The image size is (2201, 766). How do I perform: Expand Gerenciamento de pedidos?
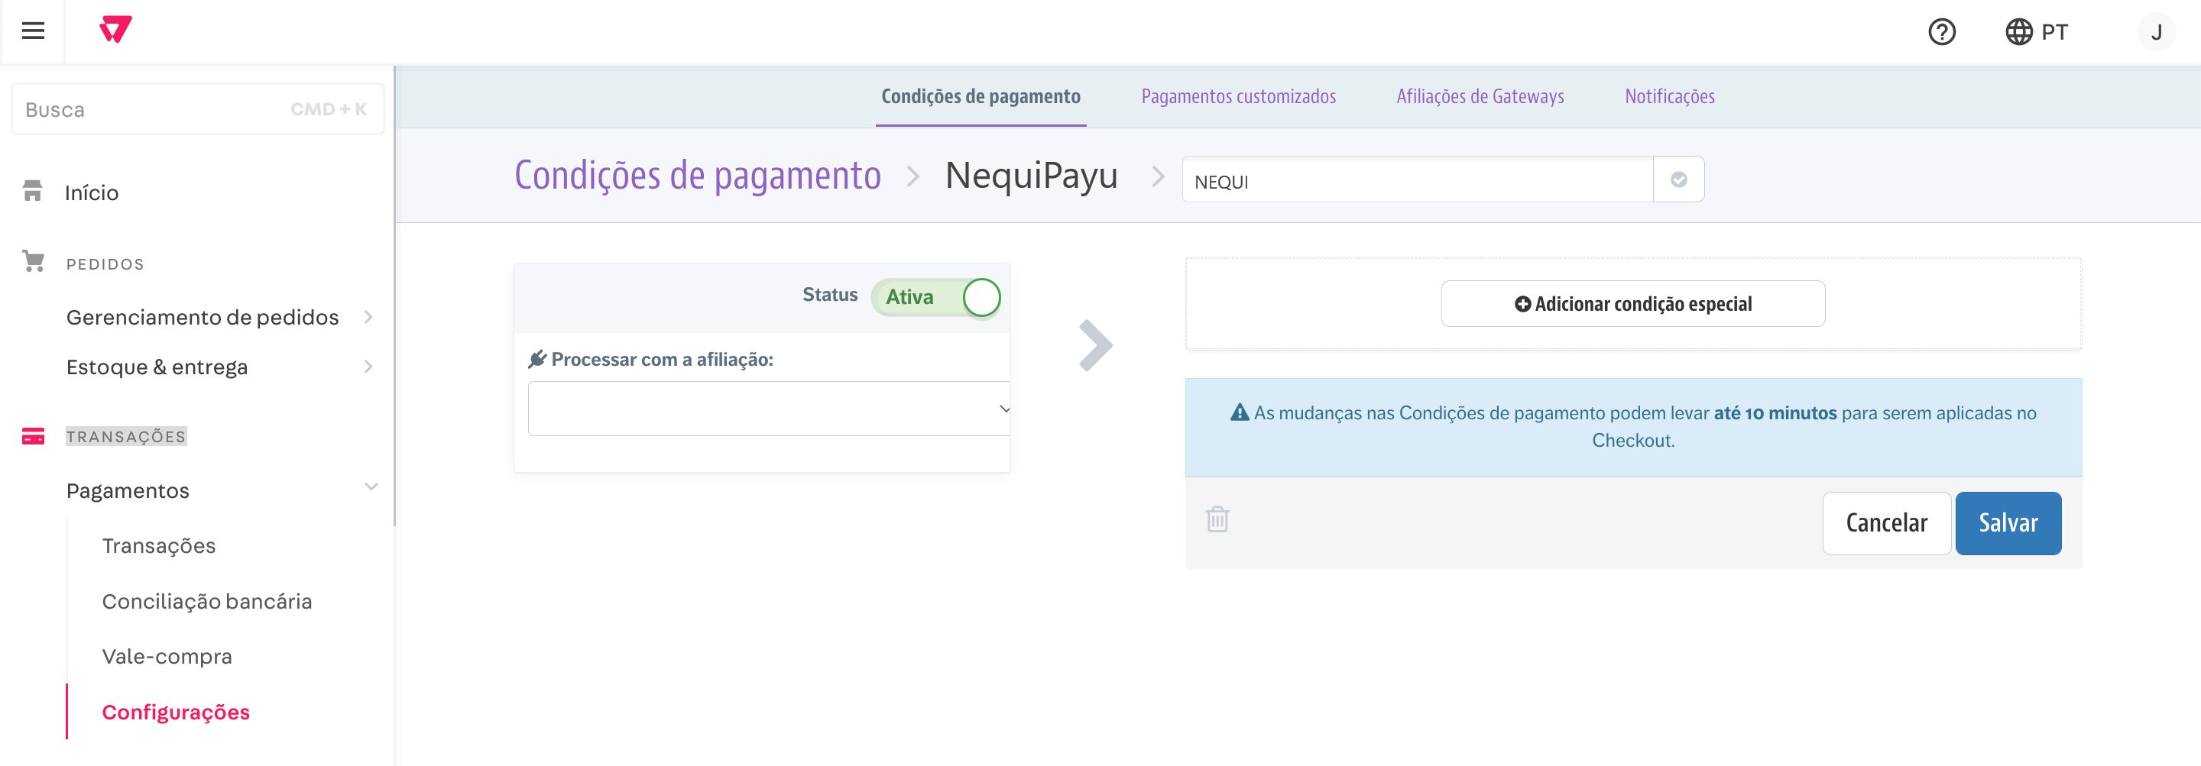pos(219,318)
